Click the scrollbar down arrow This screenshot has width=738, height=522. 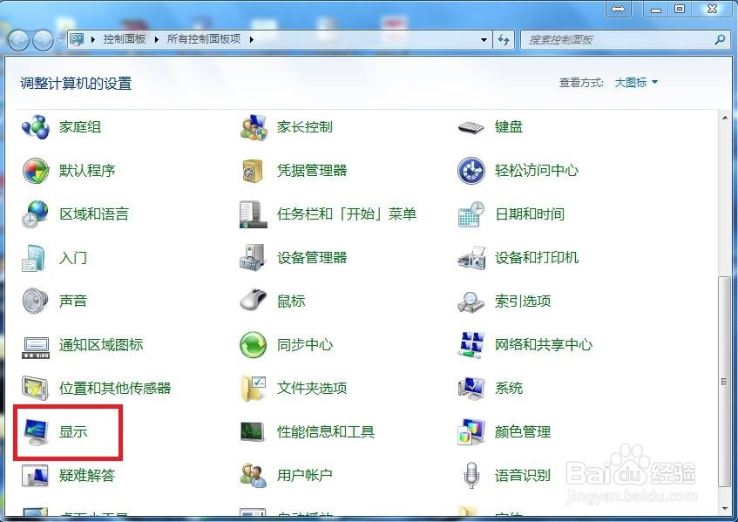[x=724, y=508]
